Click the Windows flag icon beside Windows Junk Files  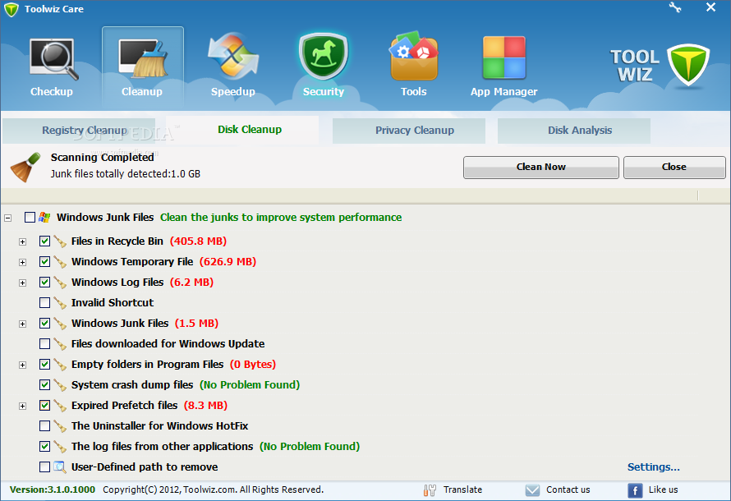point(44,217)
